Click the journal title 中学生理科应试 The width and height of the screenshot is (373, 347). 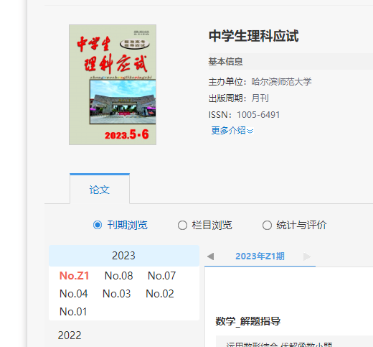(254, 36)
